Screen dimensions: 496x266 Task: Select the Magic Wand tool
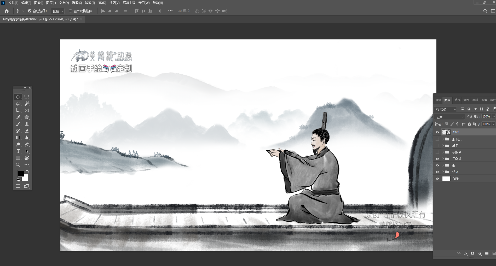pyautogui.click(x=27, y=104)
